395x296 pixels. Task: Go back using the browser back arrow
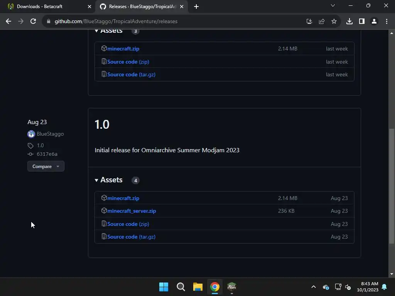click(8, 22)
